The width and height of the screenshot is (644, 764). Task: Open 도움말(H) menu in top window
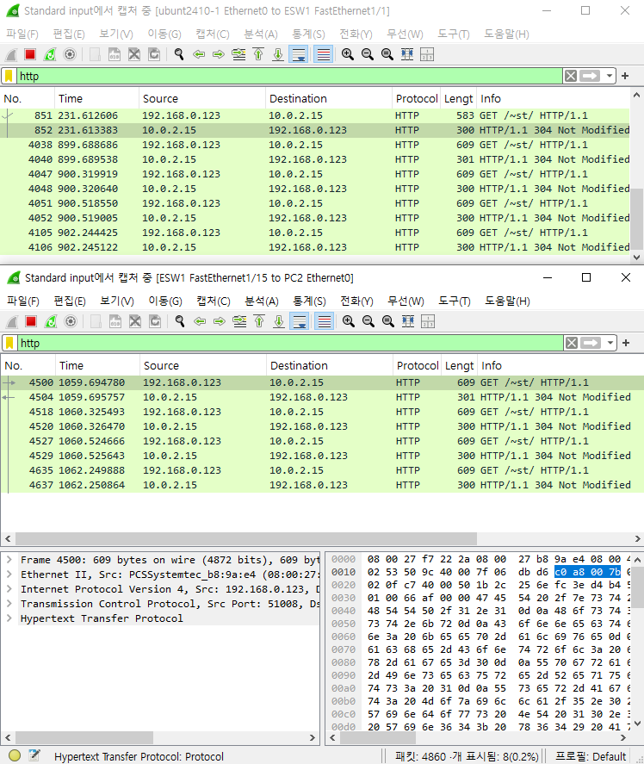click(506, 34)
